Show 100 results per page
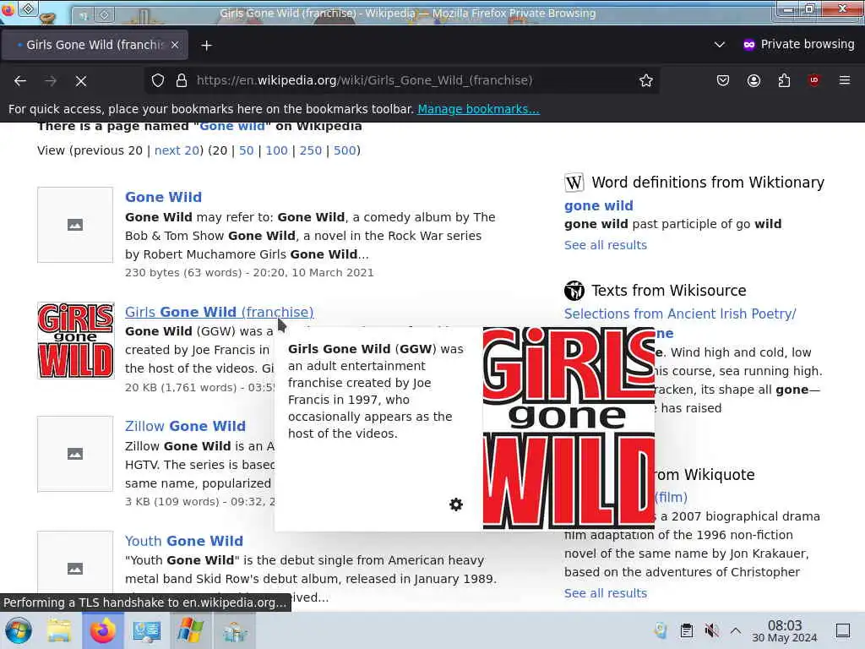Viewport: 865px width, 649px height. (x=276, y=150)
